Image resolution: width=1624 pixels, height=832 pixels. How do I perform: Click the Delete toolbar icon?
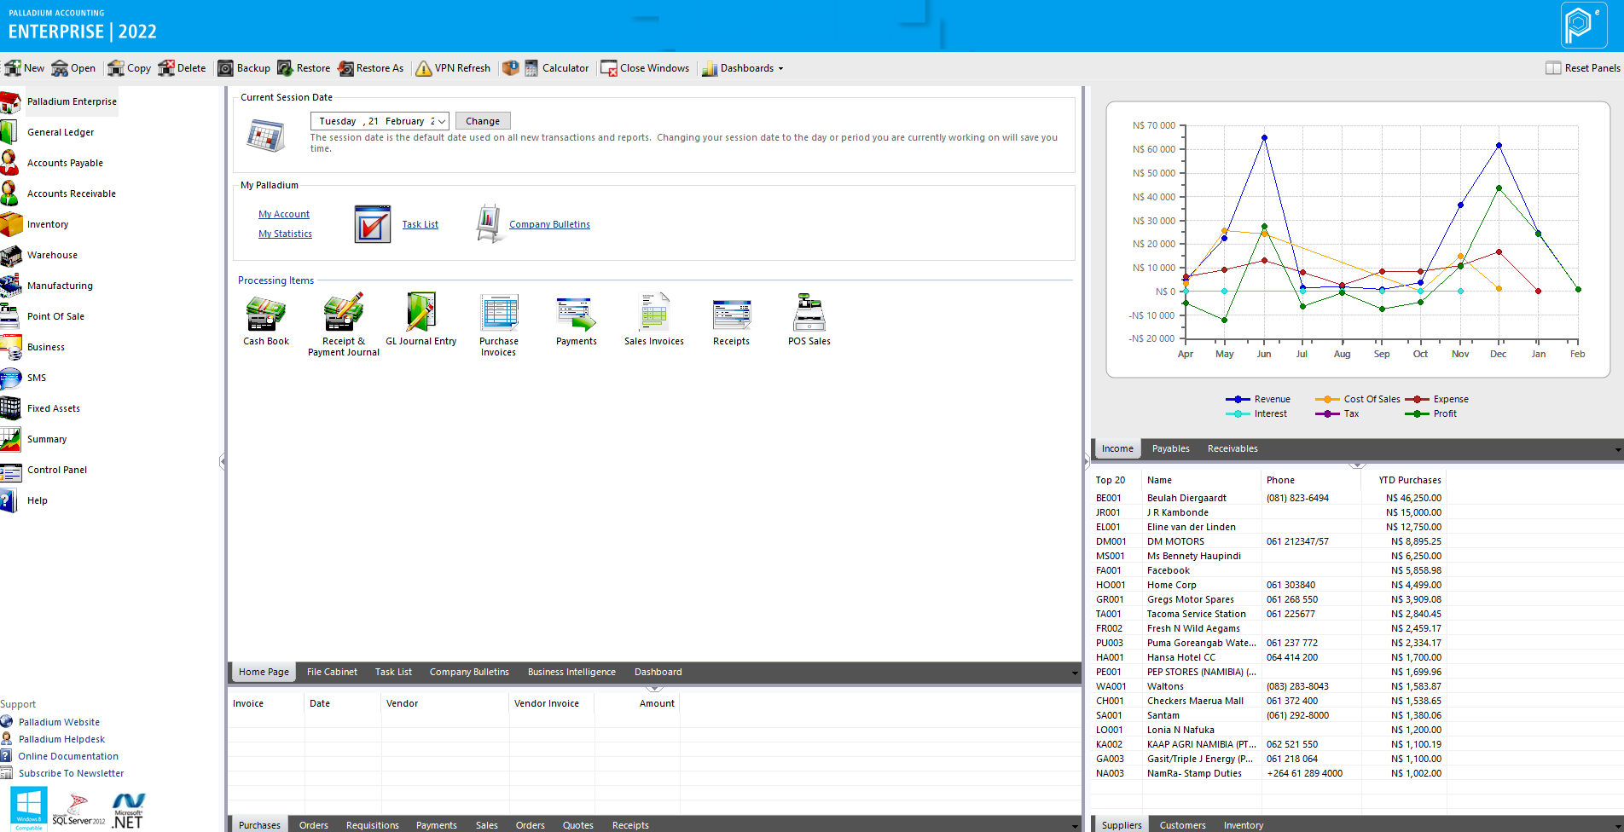[x=166, y=68]
